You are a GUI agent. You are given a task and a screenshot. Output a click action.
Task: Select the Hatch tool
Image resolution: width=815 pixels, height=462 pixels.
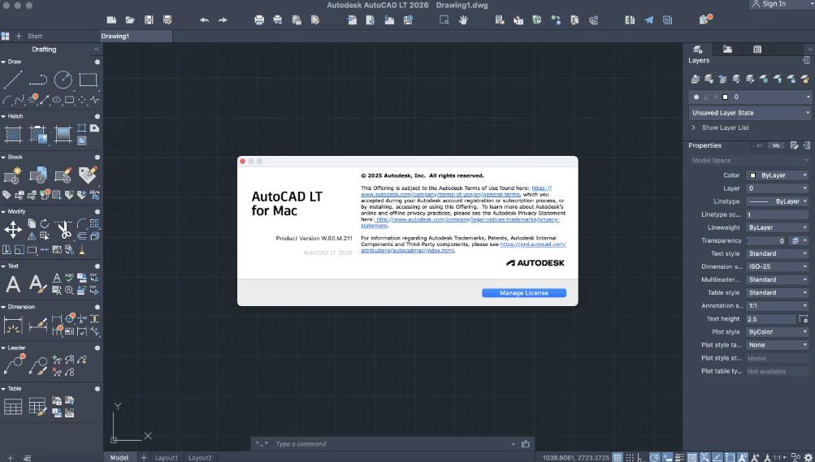tap(13, 134)
